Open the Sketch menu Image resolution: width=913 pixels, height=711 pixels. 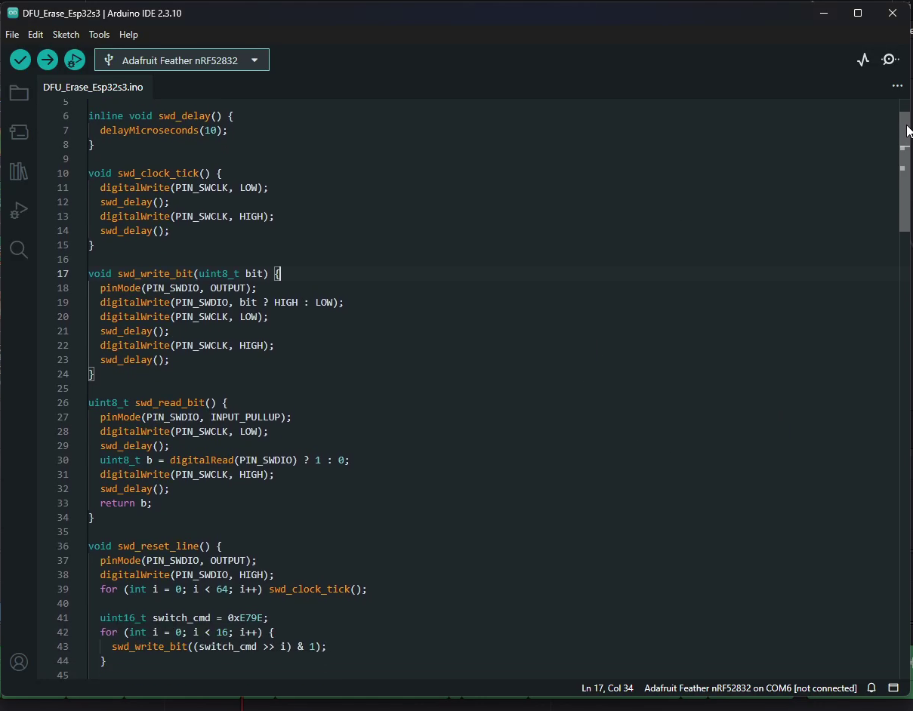point(66,35)
